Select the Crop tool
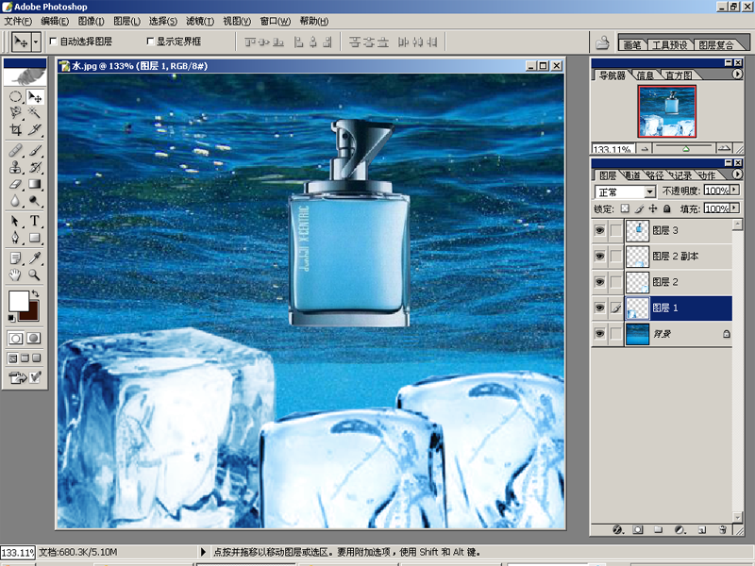The height and width of the screenshot is (566, 755). tap(15, 129)
